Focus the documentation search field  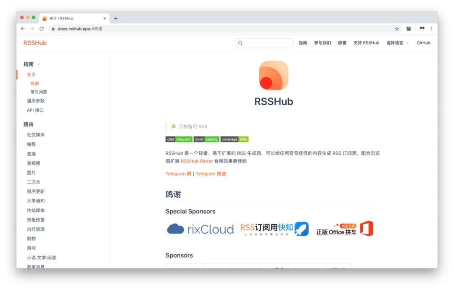(x=264, y=43)
